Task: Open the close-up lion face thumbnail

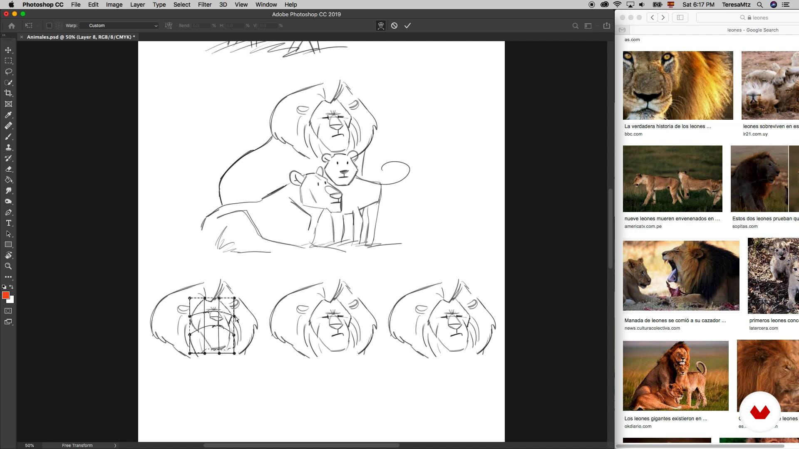Action: (x=678, y=86)
